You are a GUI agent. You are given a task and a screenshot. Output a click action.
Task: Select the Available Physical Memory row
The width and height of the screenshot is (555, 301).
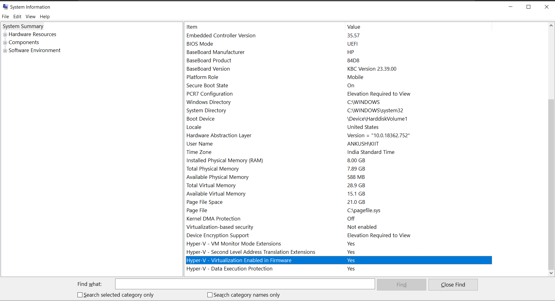(x=339, y=177)
